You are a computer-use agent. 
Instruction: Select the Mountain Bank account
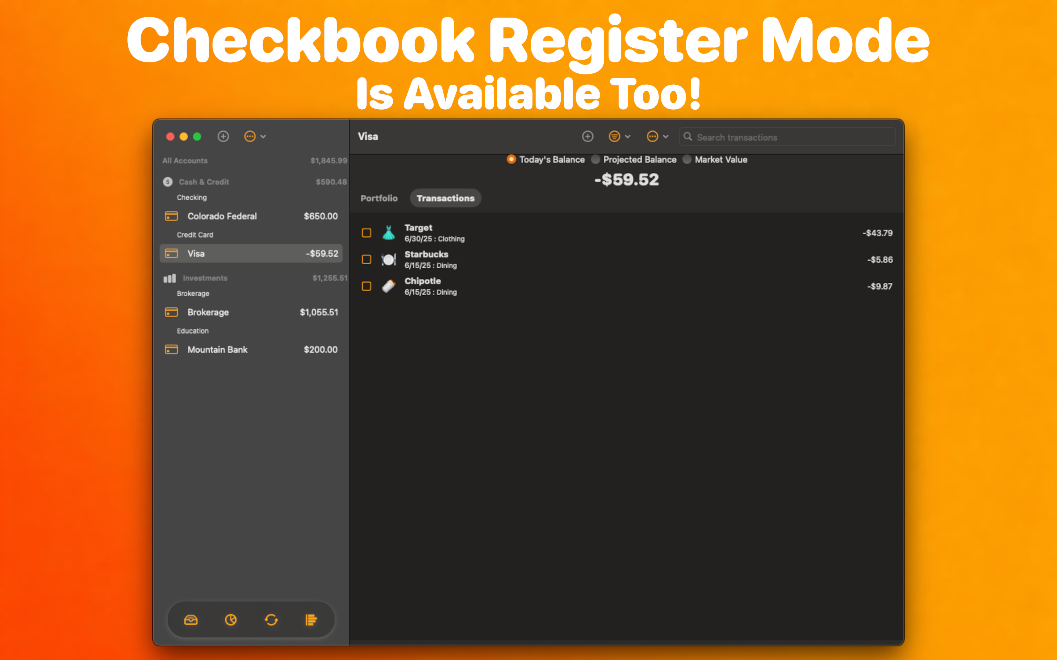pyautogui.click(x=251, y=350)
